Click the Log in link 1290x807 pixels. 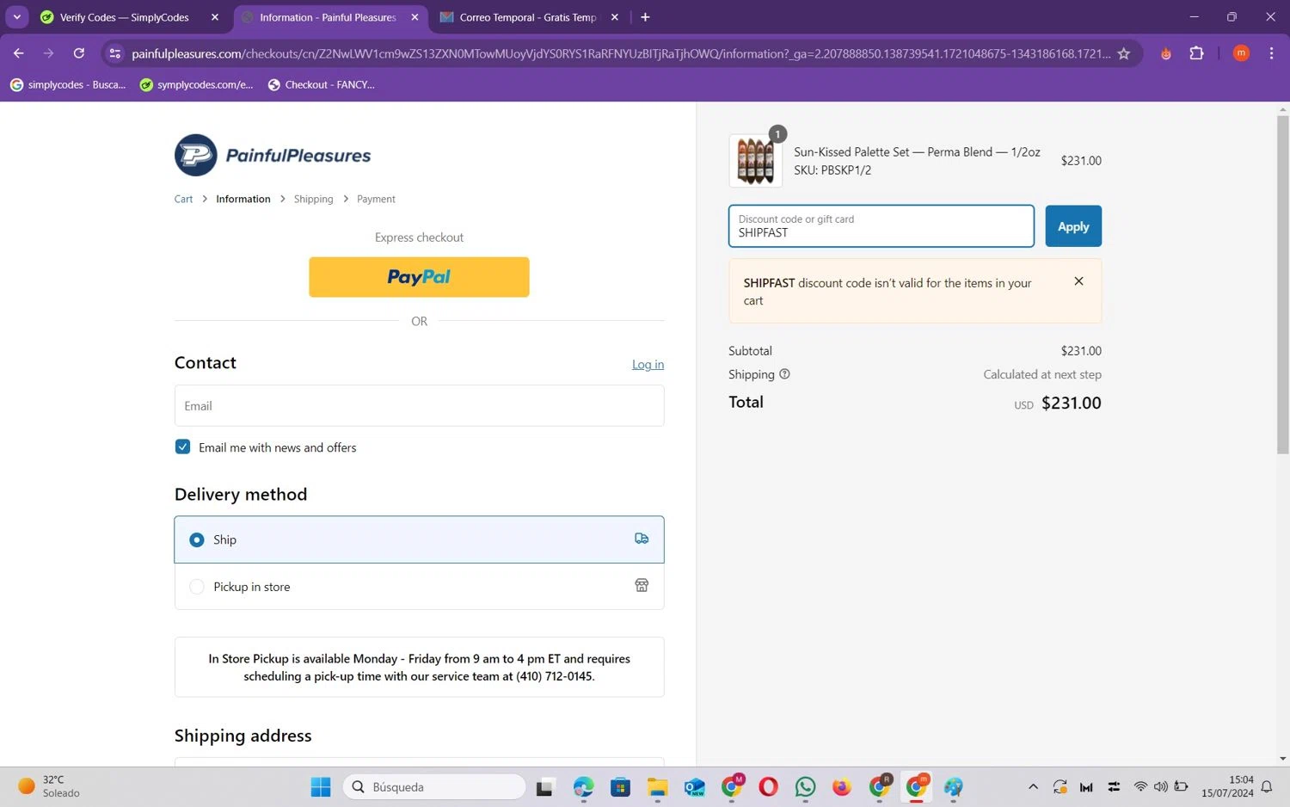pos(648,365)
